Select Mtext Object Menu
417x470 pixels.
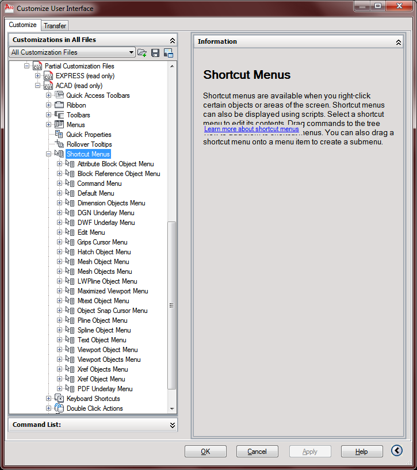click(x=103, y=301)
